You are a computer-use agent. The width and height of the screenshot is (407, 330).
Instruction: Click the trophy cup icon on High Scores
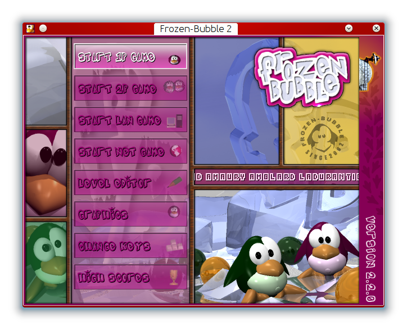(174, 277)
